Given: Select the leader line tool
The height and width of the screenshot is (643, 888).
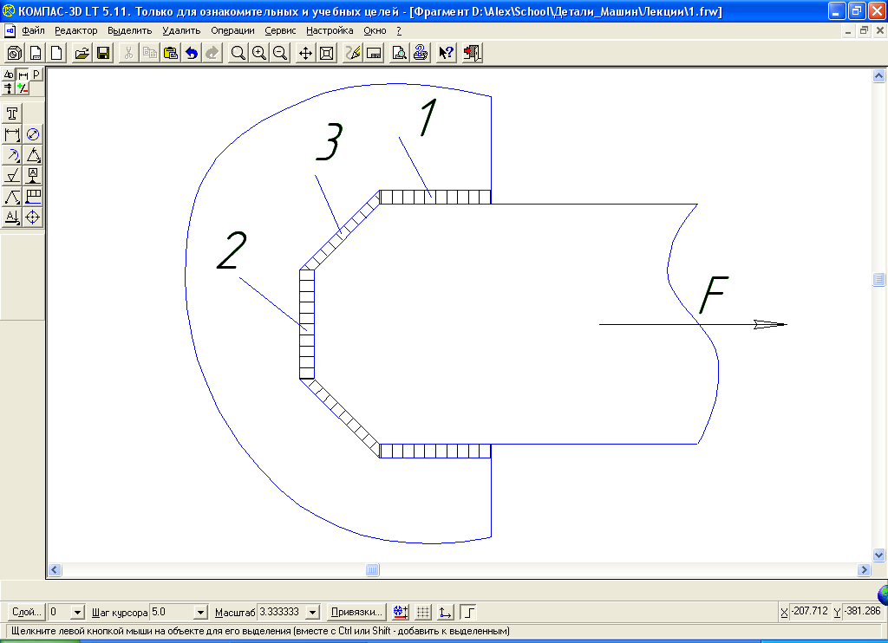Looking at the screenshot, I should pos(12,197).
